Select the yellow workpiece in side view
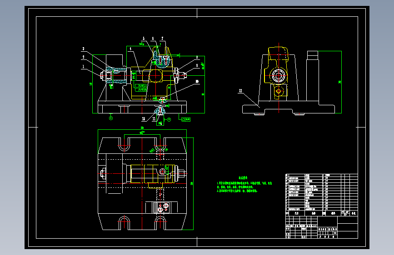Viewport: 394px width, 255px height. (x=276, y=73)
